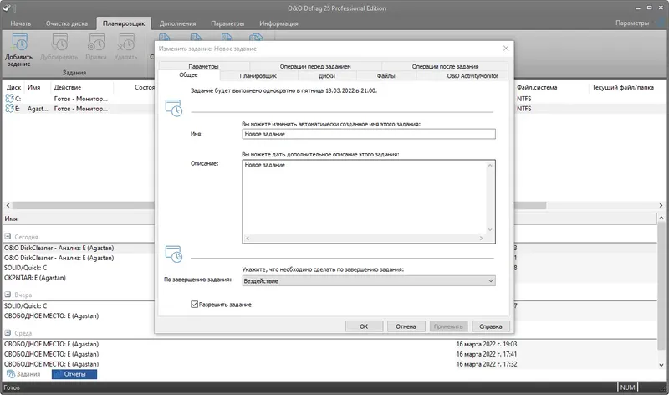
Task: Click the Add job (Добавить задание) icon
Action: (x=19, y=43)
